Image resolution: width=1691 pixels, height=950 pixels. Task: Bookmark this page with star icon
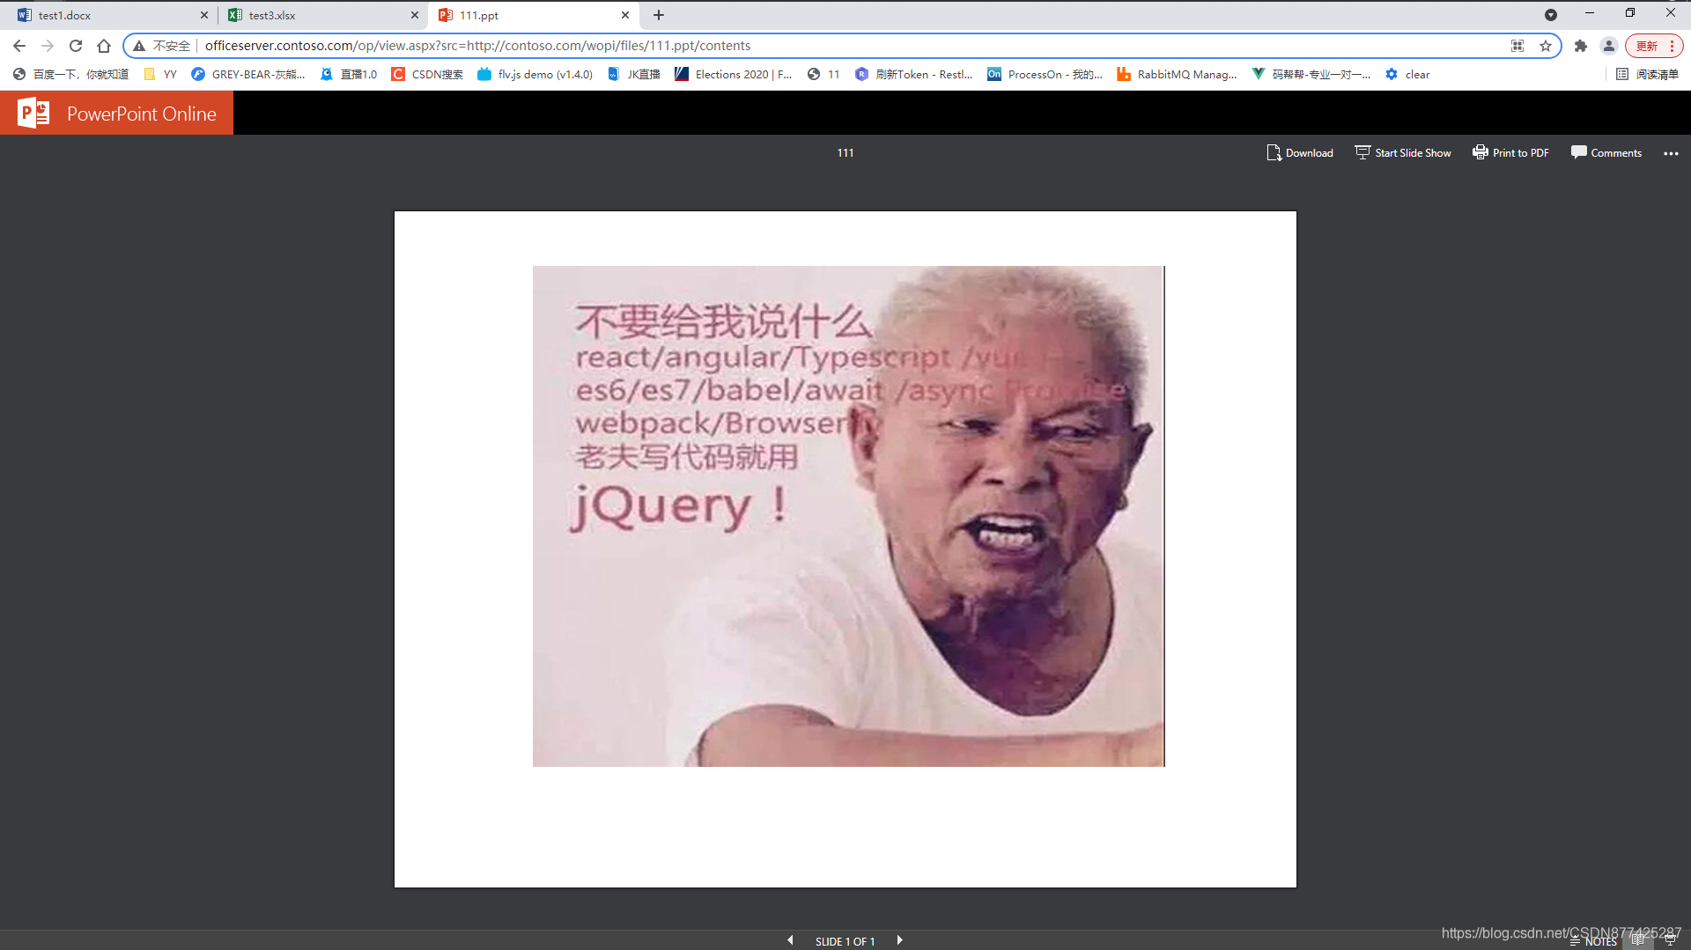tap(1546, 46)
